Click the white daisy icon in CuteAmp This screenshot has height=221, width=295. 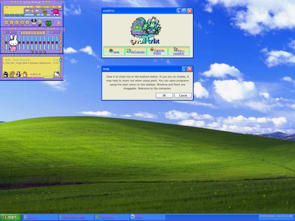click(x=39, y=22)
